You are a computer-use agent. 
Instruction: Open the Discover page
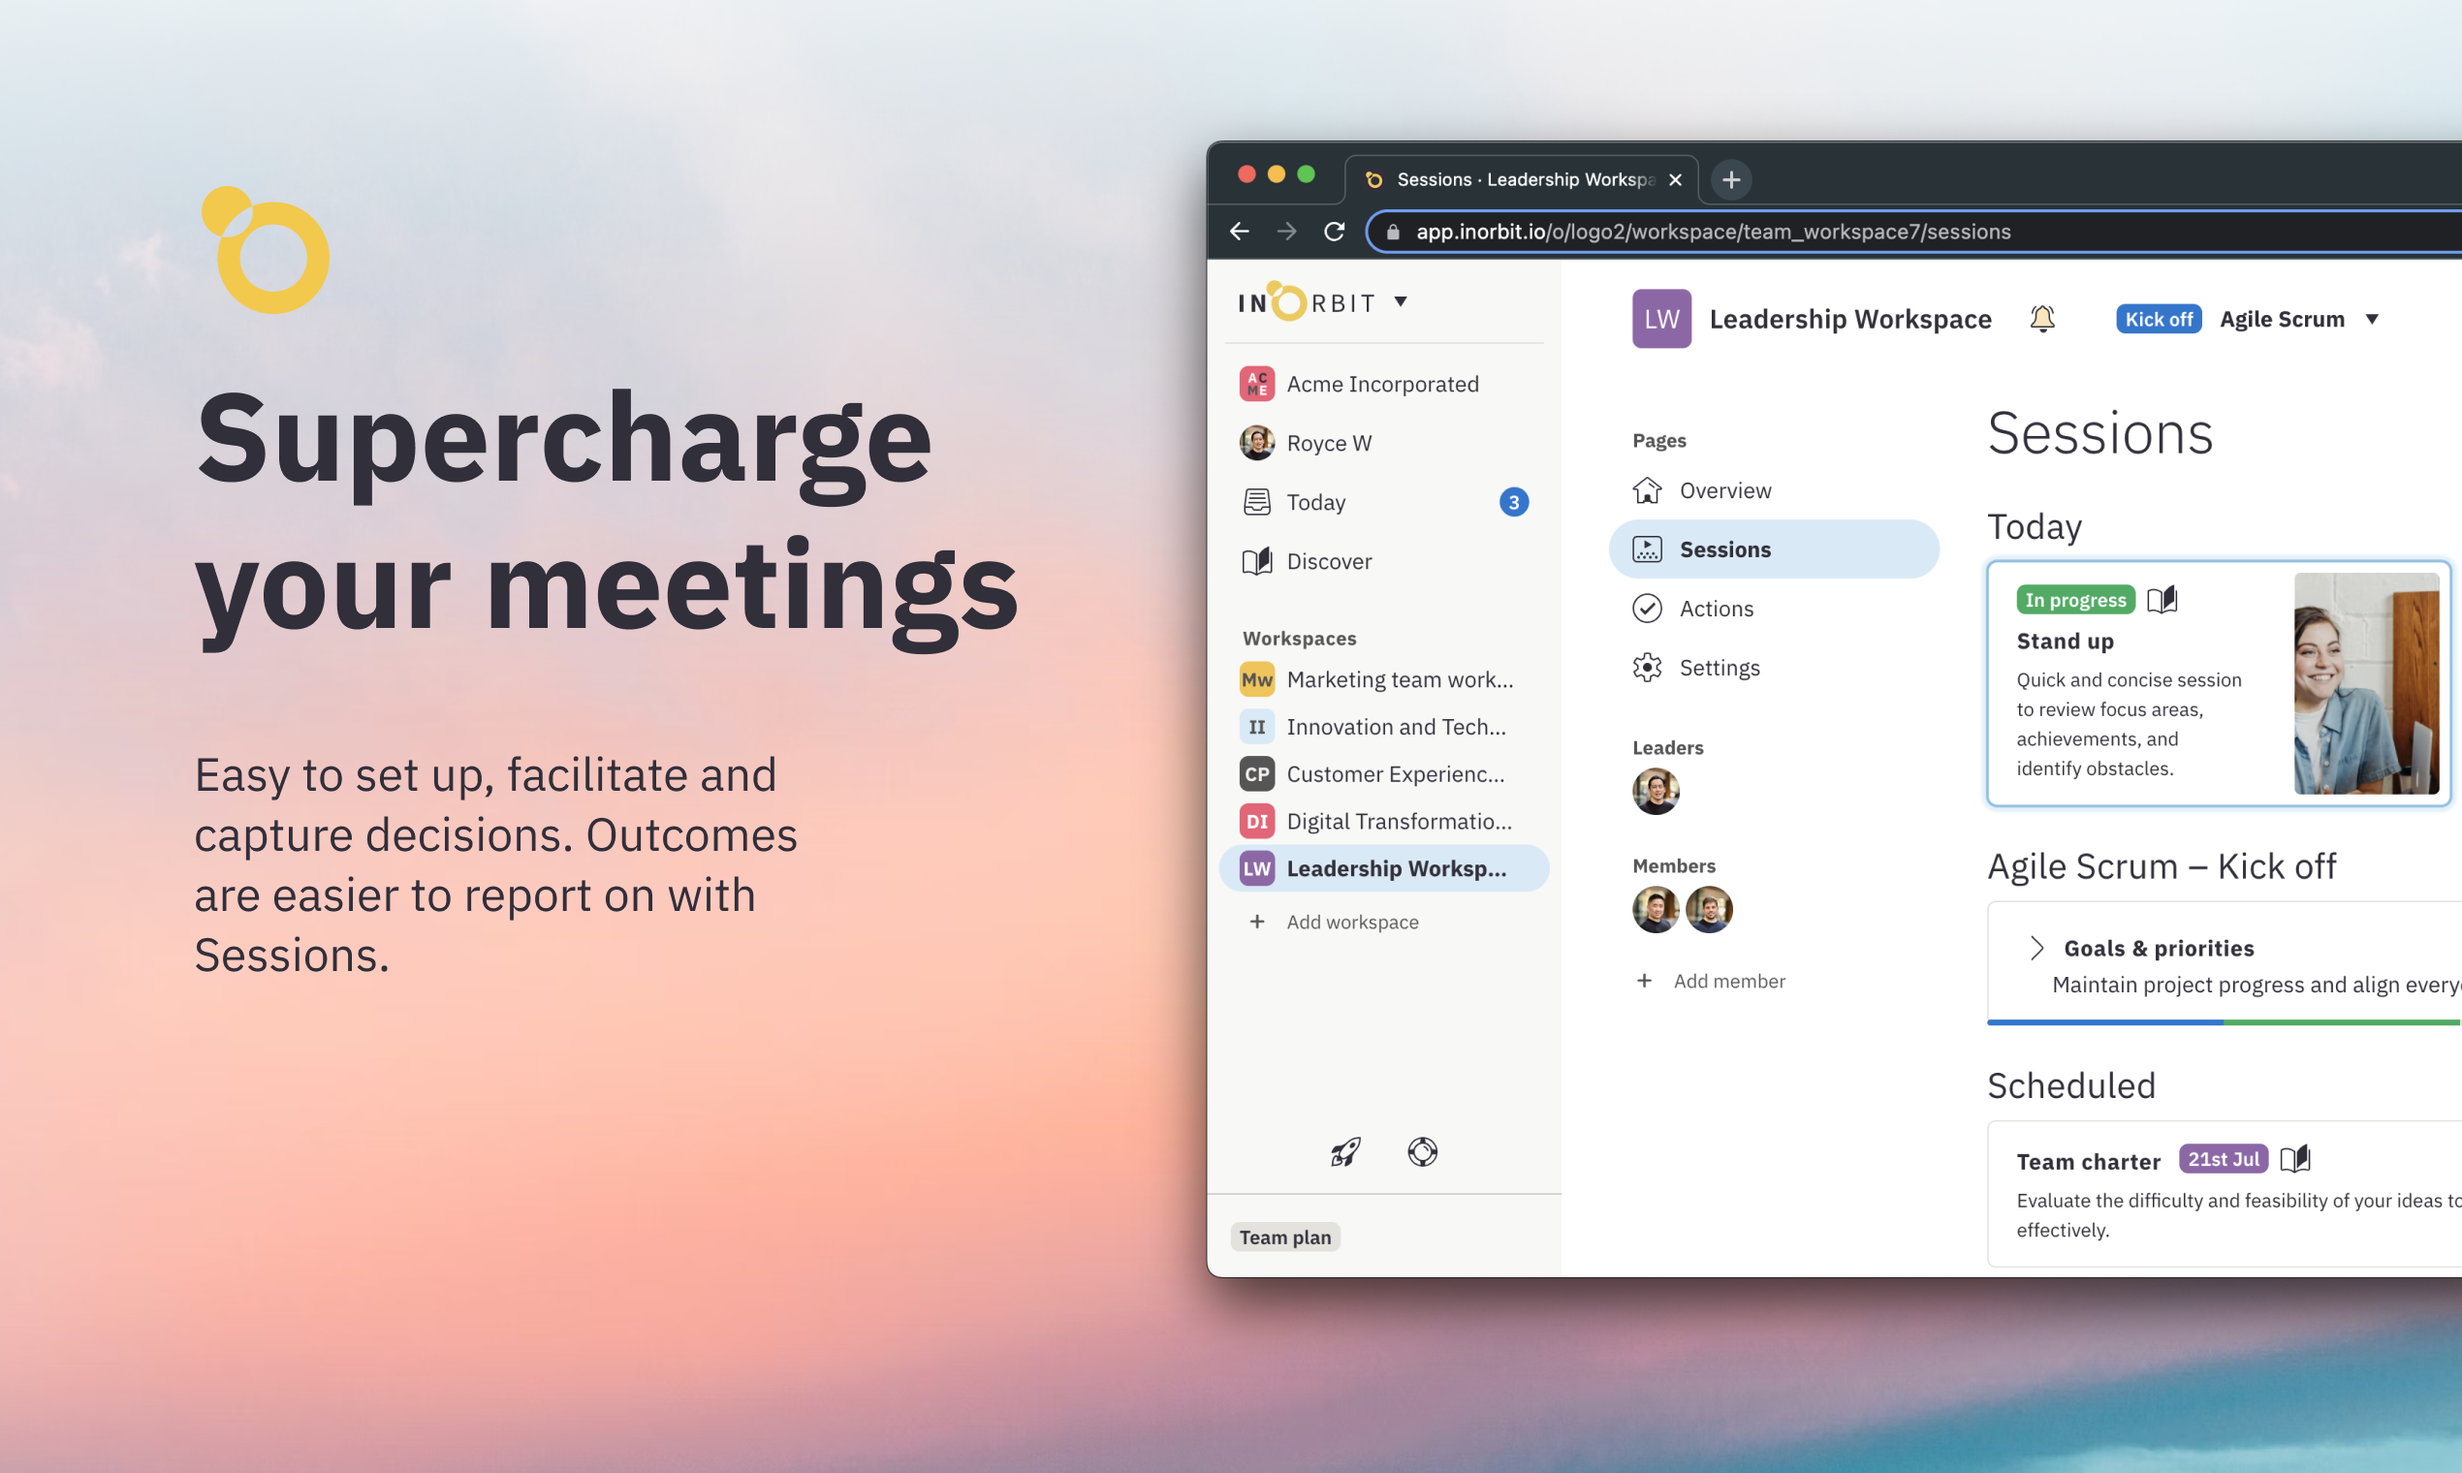pos(1383,562)
